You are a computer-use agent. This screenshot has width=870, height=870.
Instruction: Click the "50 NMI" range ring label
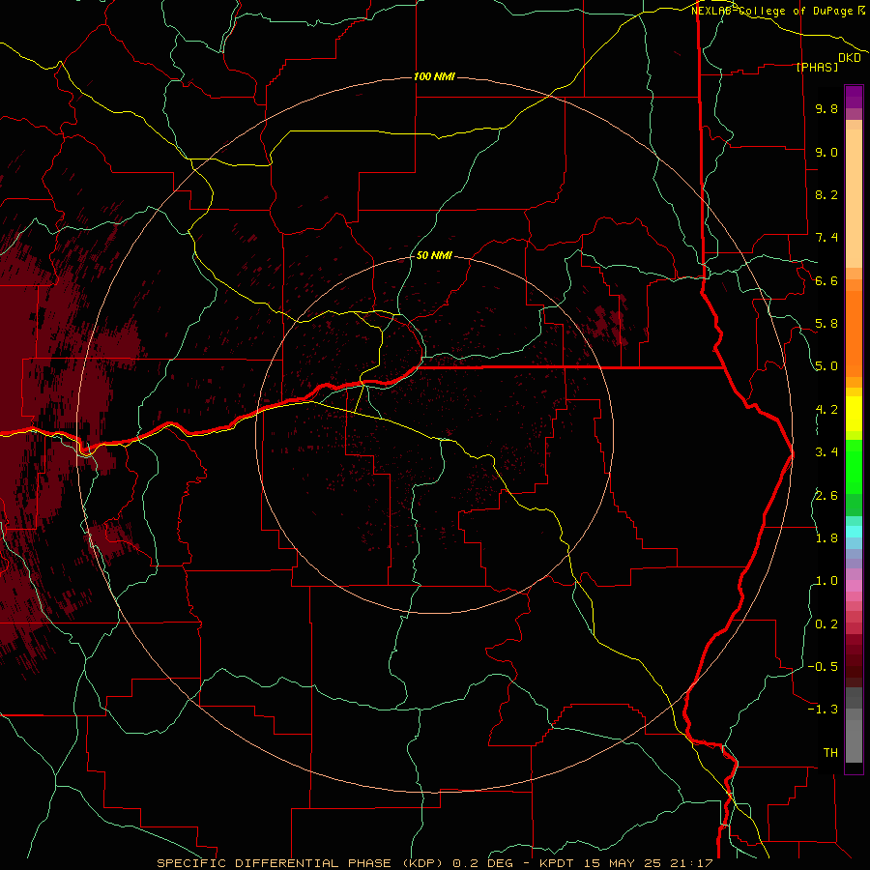click(x=434, y=255)
